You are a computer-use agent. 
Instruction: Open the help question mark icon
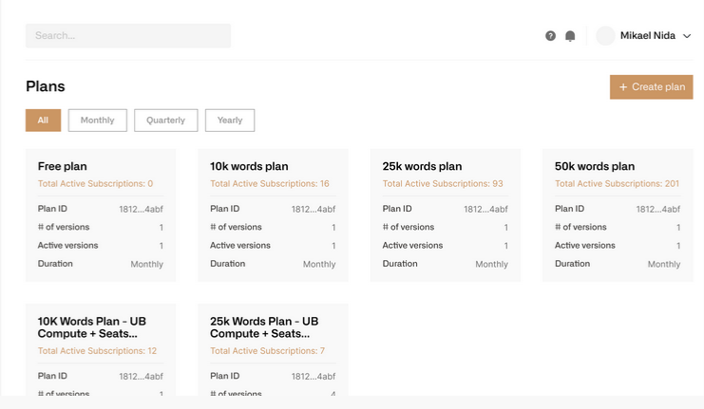[550, 36]
